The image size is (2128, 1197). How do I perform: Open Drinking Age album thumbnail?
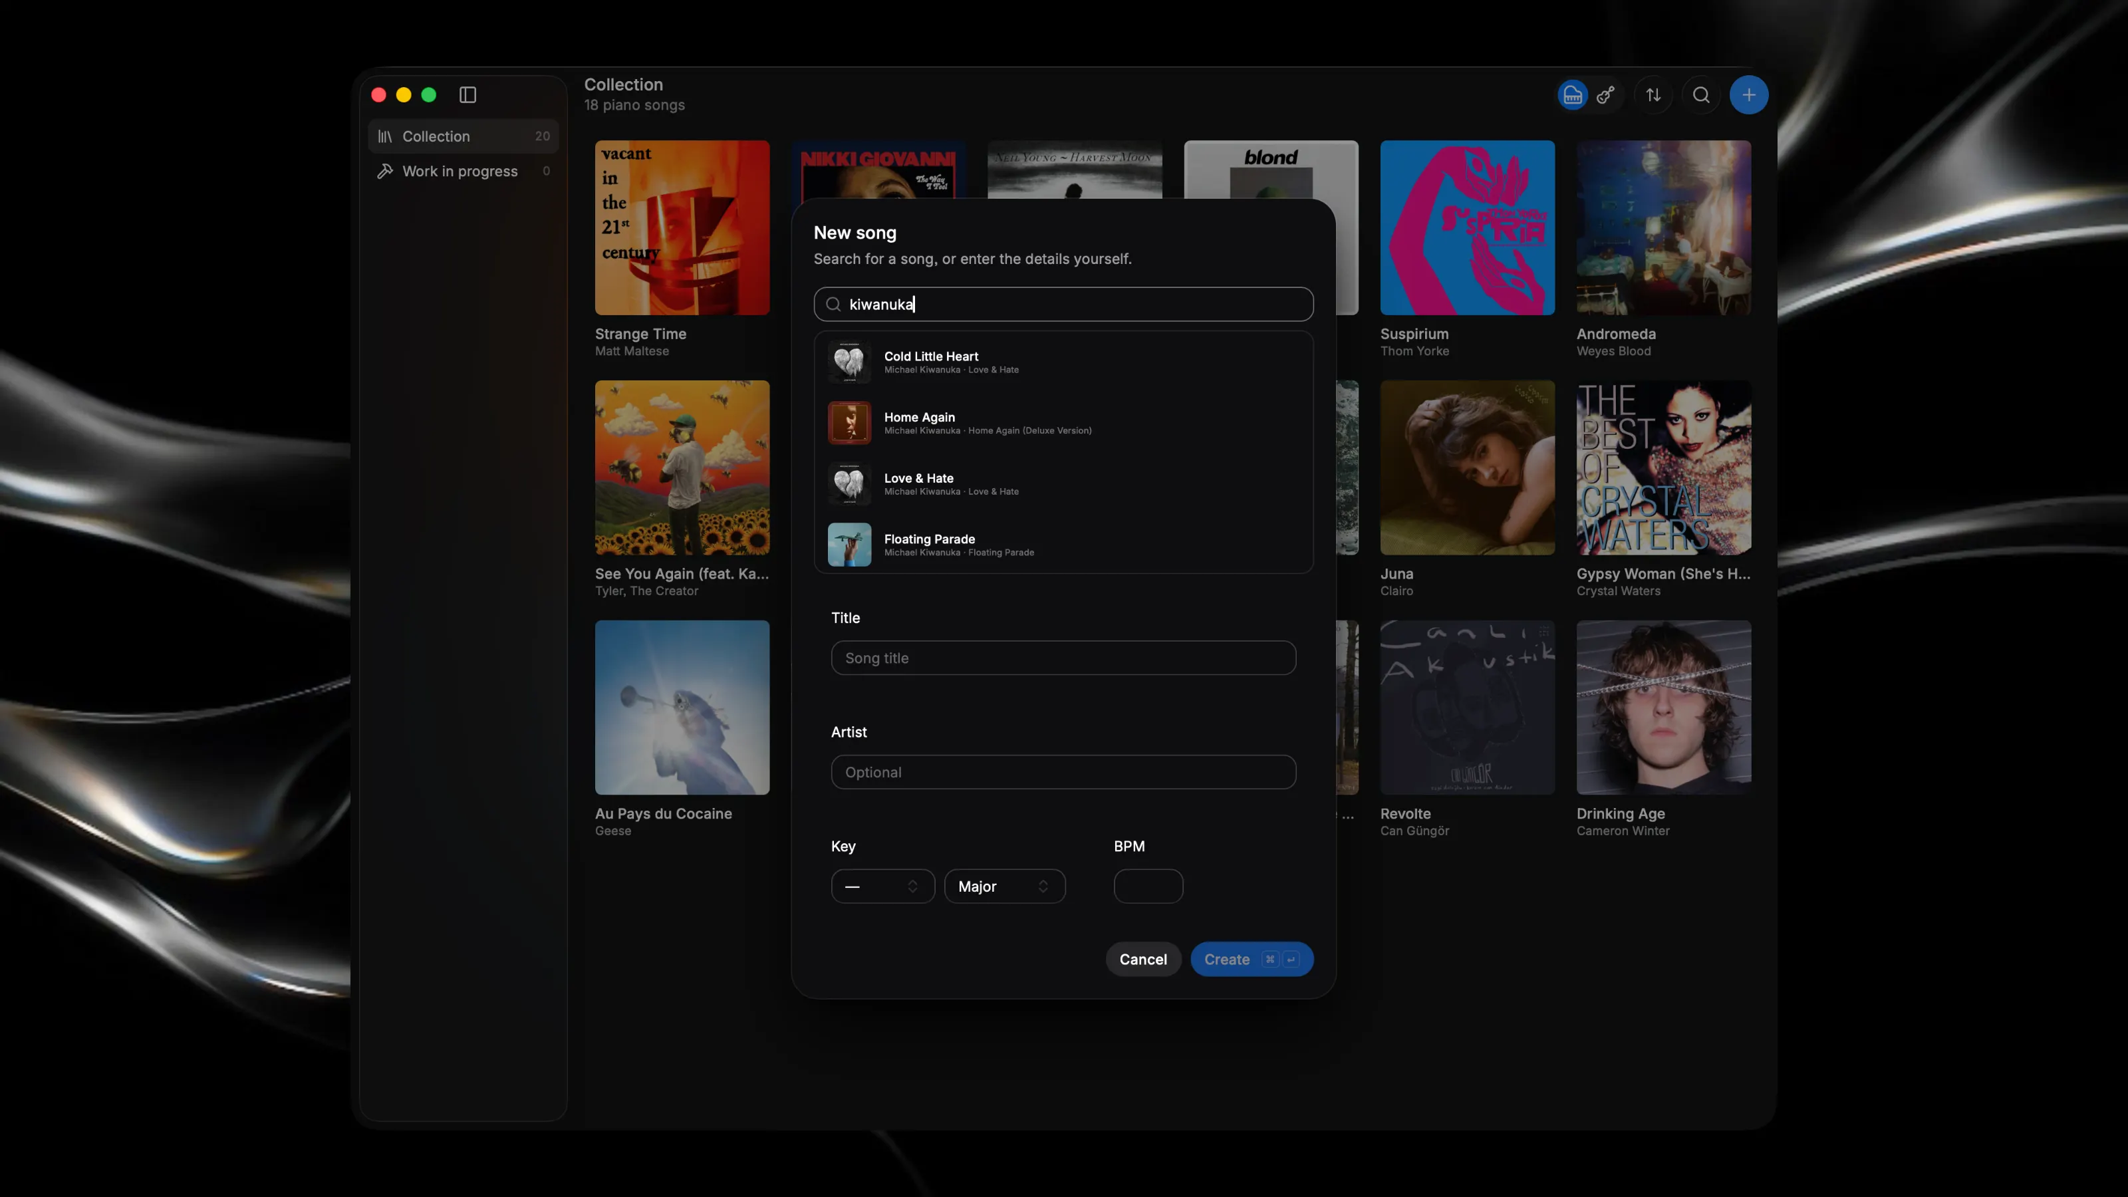[1664, 707]
